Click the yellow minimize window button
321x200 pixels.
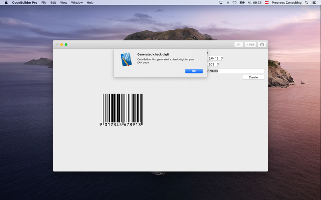(62, 44)
